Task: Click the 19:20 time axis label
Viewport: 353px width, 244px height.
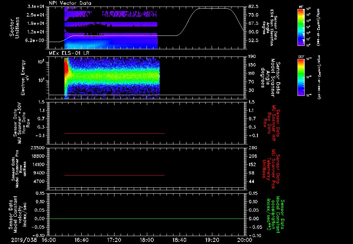Action: [x=212, y=240]
